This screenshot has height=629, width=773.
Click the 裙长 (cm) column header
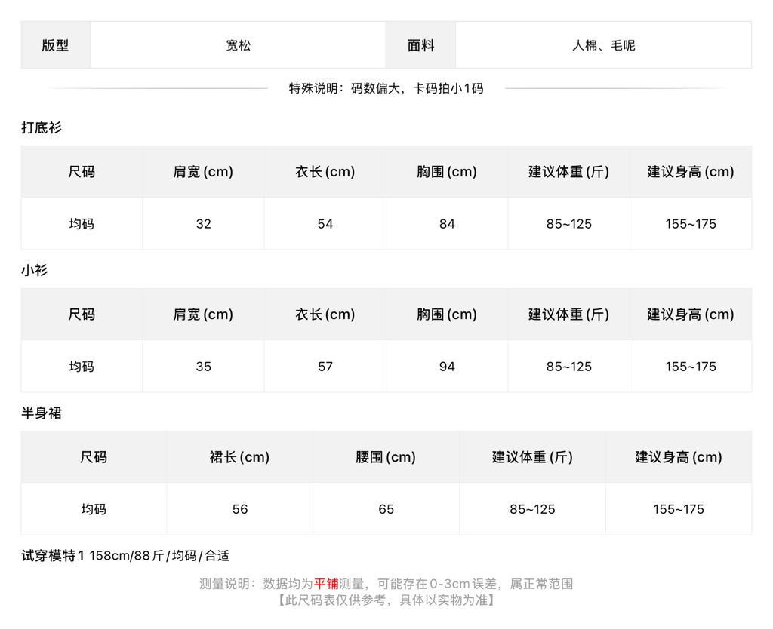point(239,456)
